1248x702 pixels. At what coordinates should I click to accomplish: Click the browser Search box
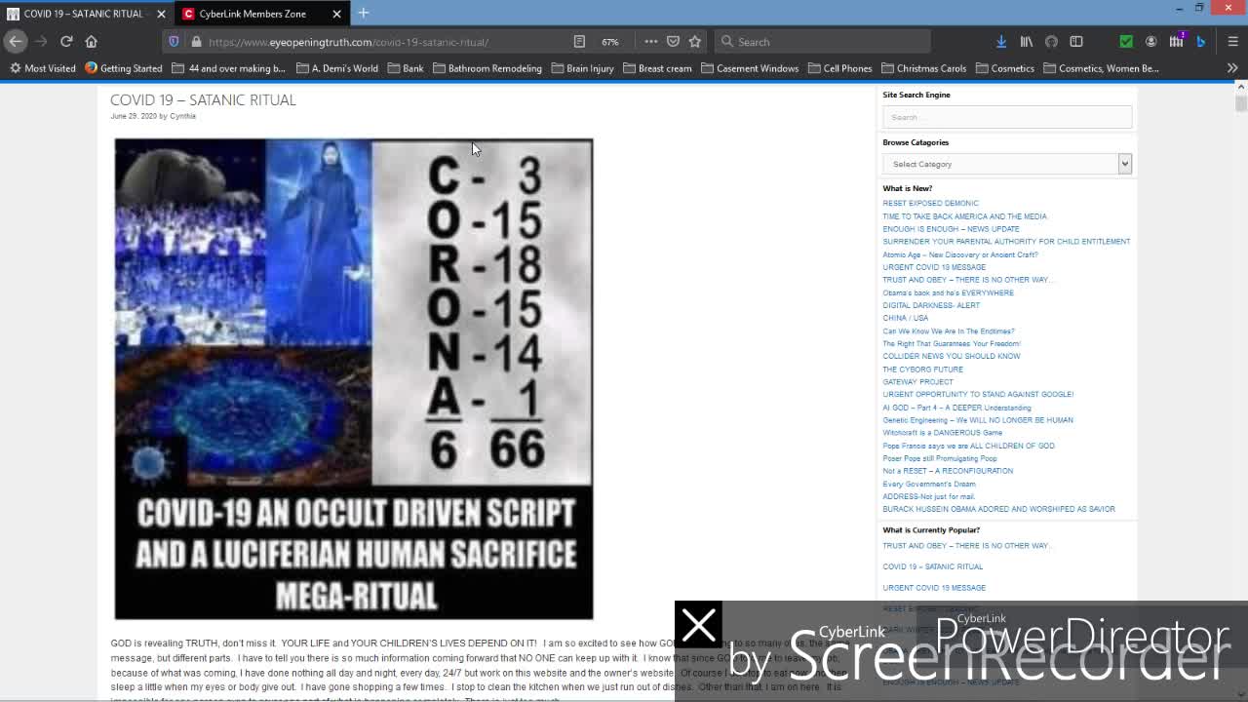(822, 42)
